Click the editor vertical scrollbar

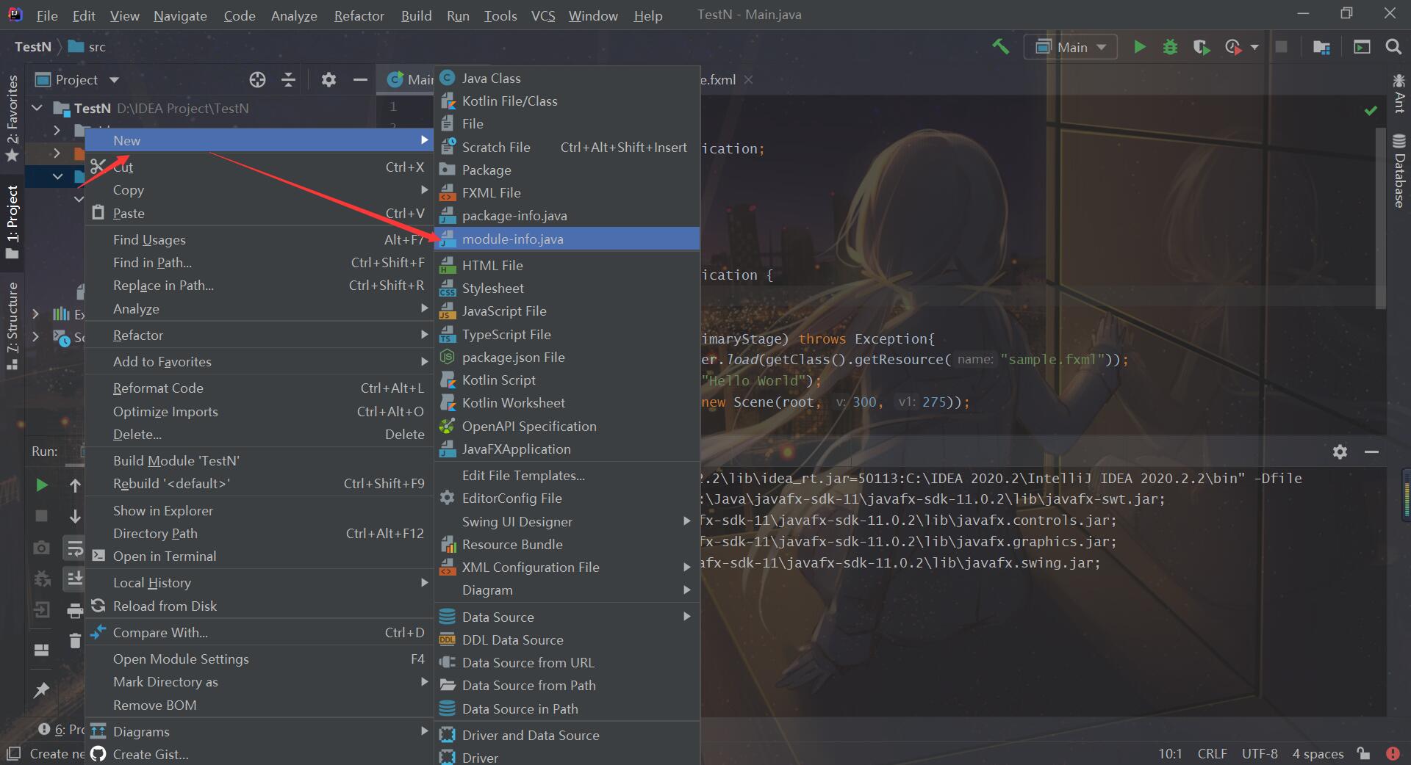[1380, 218]
